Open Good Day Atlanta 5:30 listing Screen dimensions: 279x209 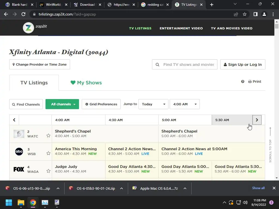(x=238, y=169)
